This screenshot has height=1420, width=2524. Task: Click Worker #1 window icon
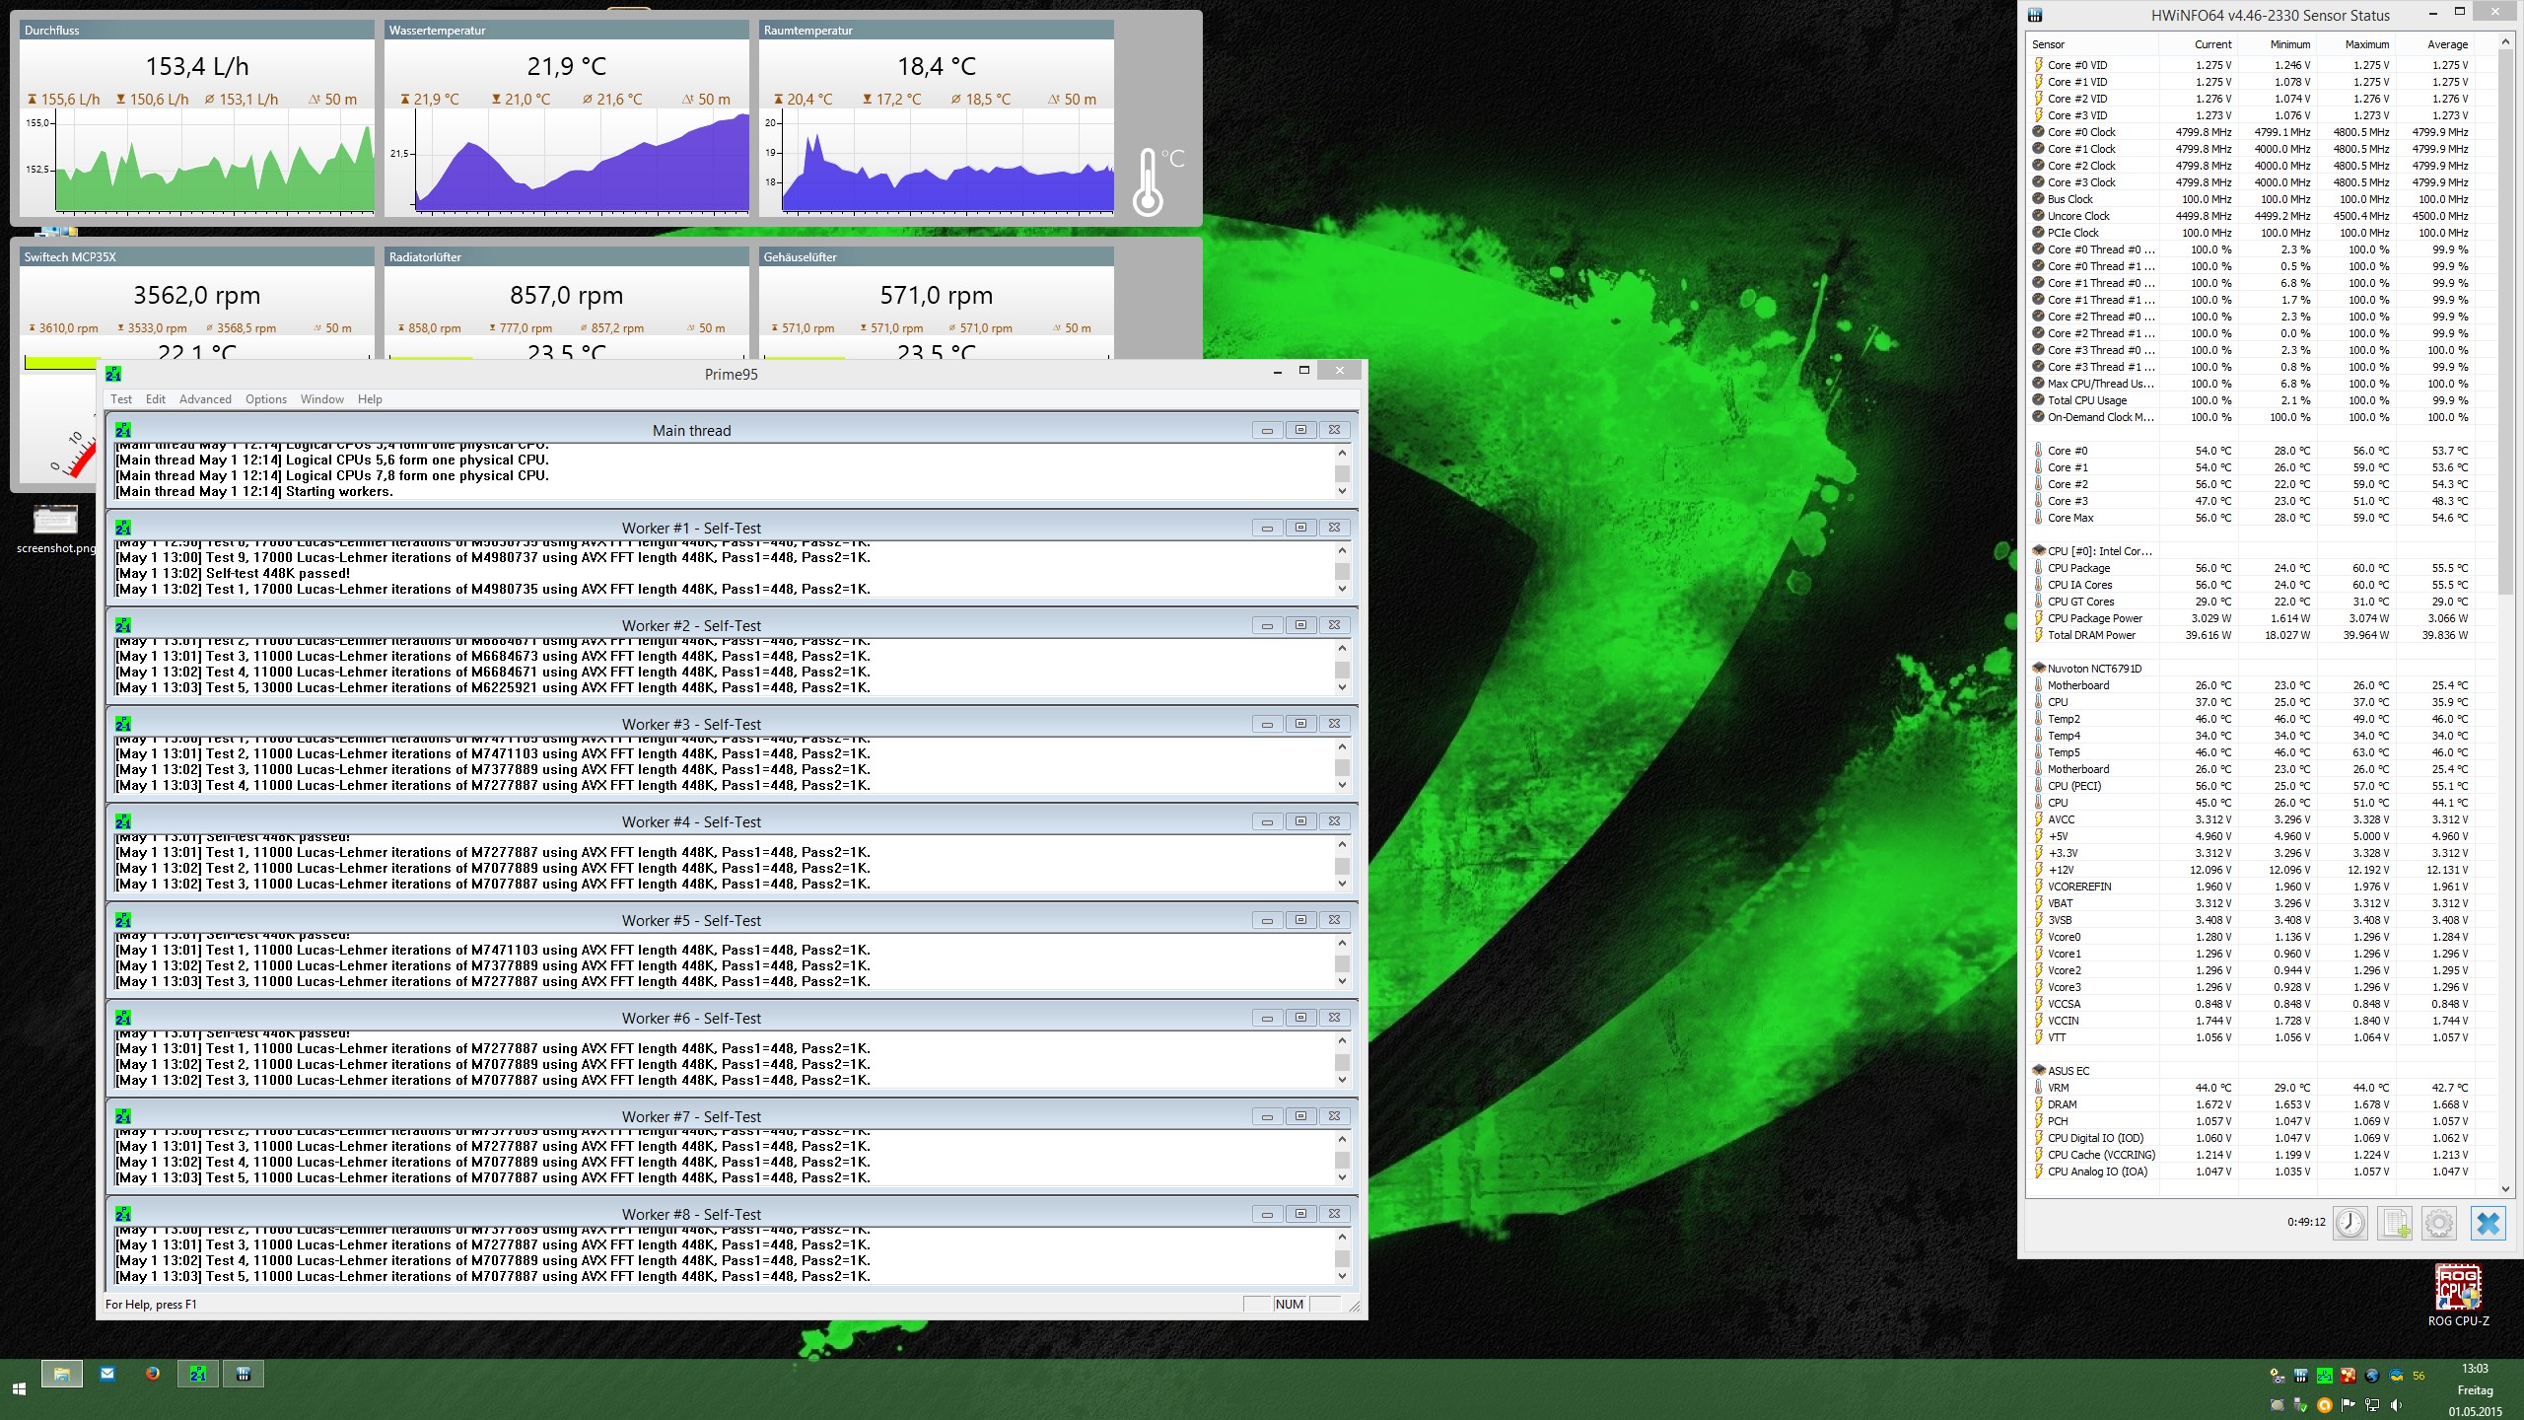click(x=123, y=528)
